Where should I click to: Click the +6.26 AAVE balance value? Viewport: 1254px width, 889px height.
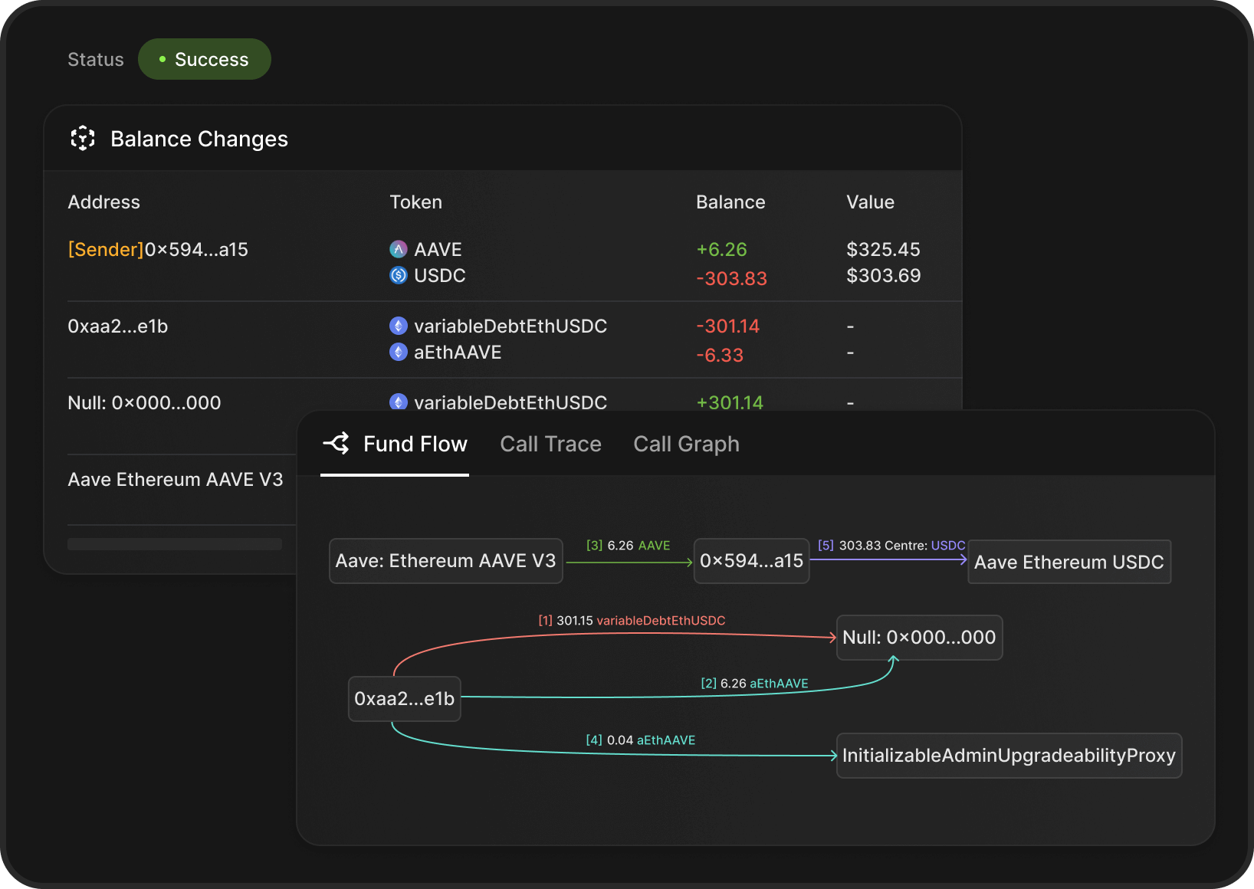click(721, 250)
